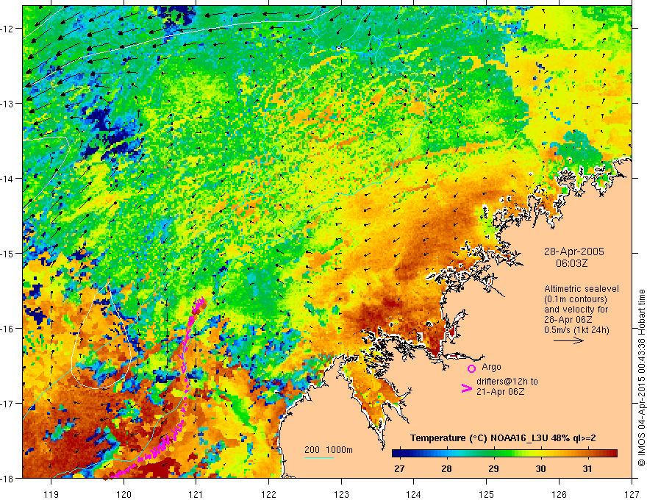Viewport: 647px width, 500px height.
Task: Click longitude axis label 126
Action: (559, 494)
